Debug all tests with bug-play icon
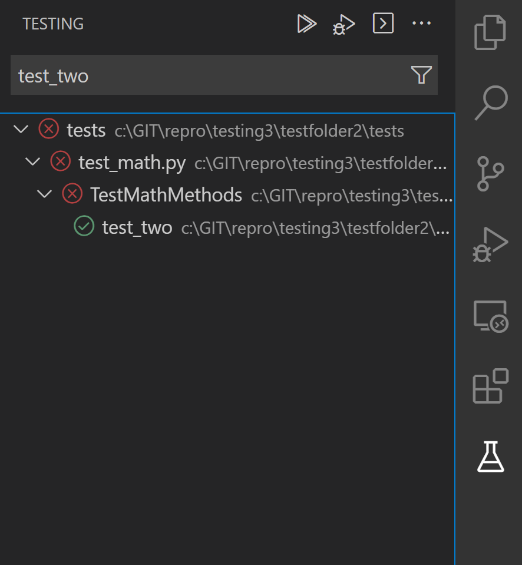Viewport: 522px width, 565px height. click(x=344, y=25)
